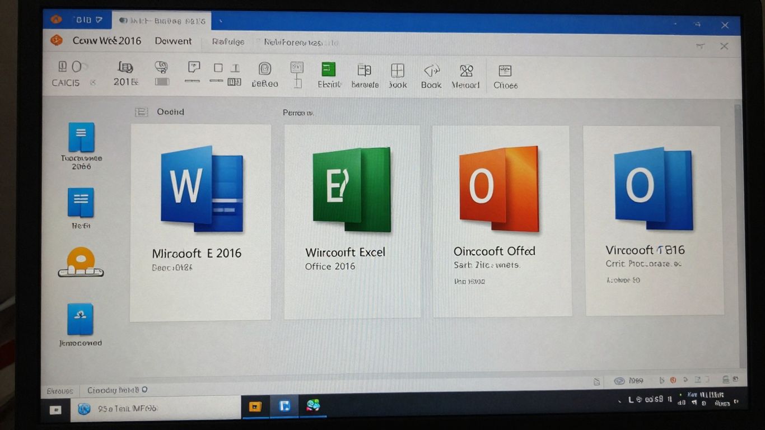Expand the Perren dropdown above the tiles

(x=297, y=112)
